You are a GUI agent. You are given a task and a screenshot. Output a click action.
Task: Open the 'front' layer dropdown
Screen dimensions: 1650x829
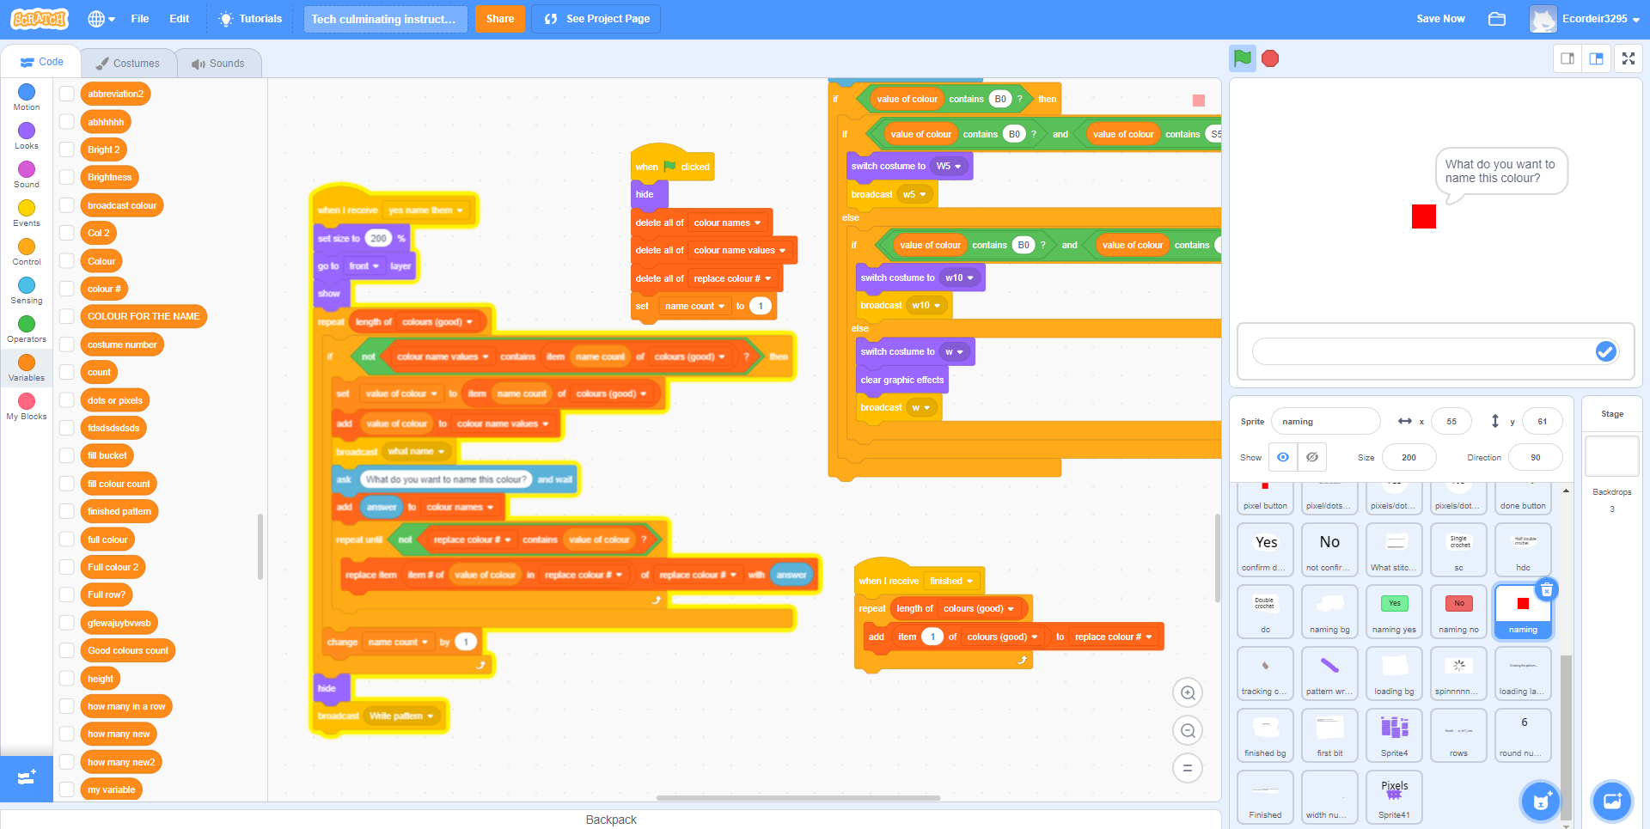(x=364, y=266)
